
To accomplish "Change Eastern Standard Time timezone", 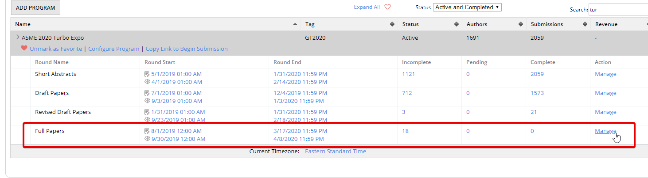I will [335, 151].
